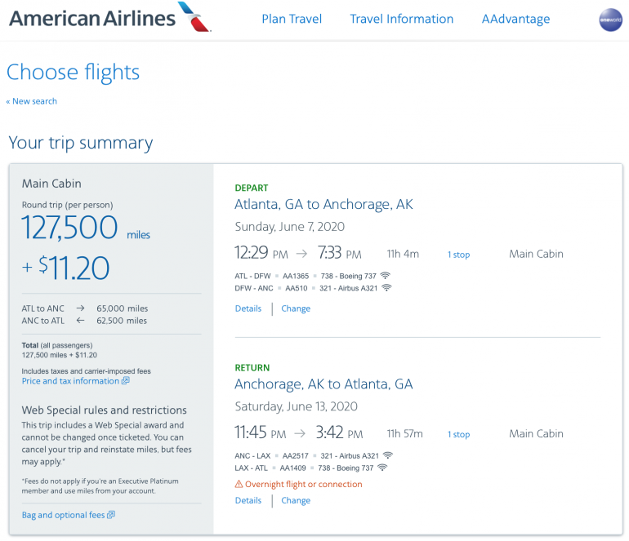Viewport: 629px width, 541px height.
Task: Open the Plan Travel menu
Action: tap(292, 19)
